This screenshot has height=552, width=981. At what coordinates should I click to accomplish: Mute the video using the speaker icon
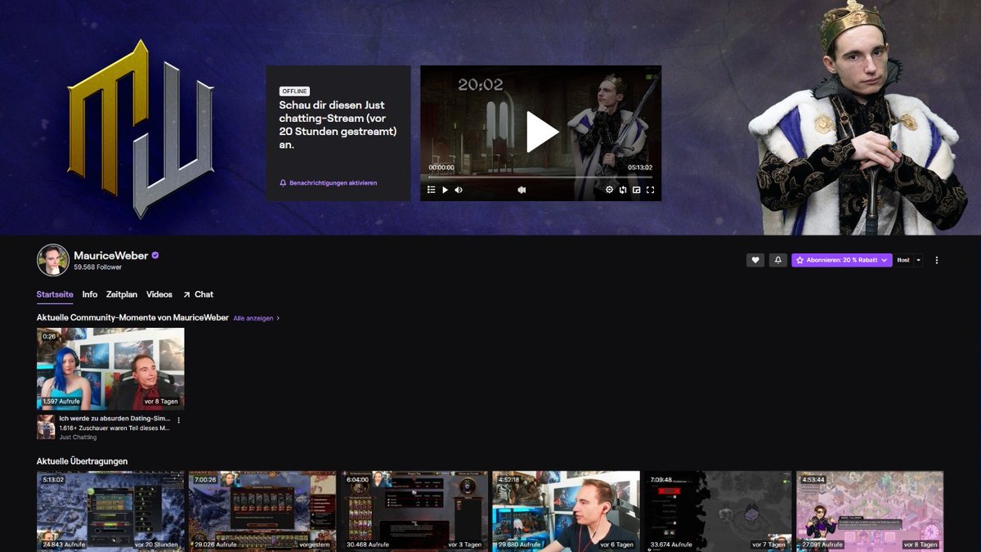[x=458, y=190]
